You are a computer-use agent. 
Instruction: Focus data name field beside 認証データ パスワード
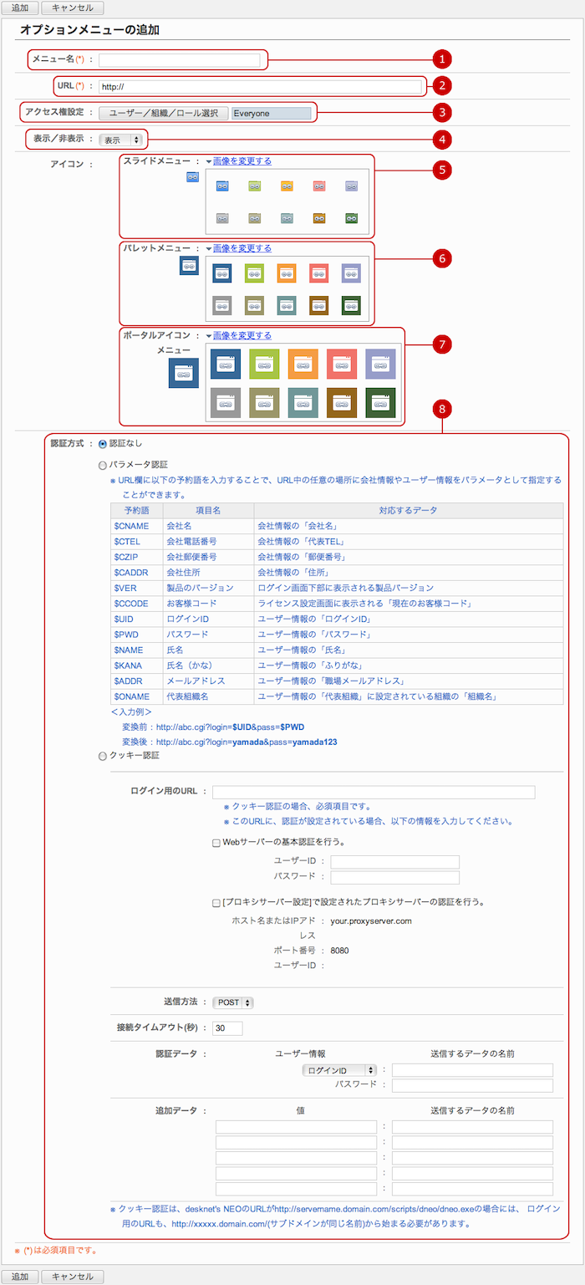pos(472,1086)
